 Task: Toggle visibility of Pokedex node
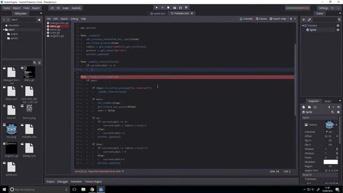pos(338,26)
